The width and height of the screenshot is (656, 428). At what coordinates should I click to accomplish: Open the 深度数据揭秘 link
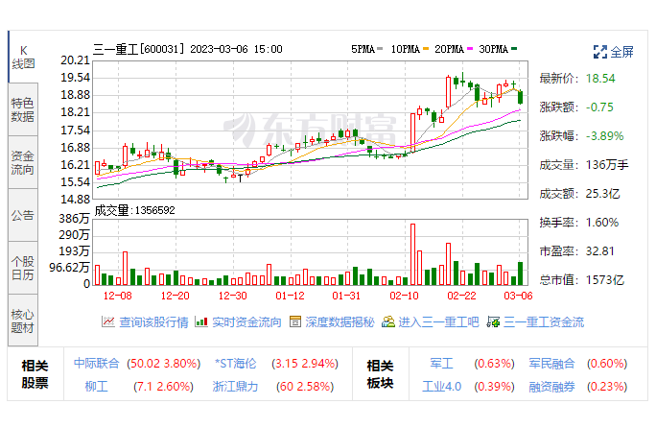pos(340,322)
